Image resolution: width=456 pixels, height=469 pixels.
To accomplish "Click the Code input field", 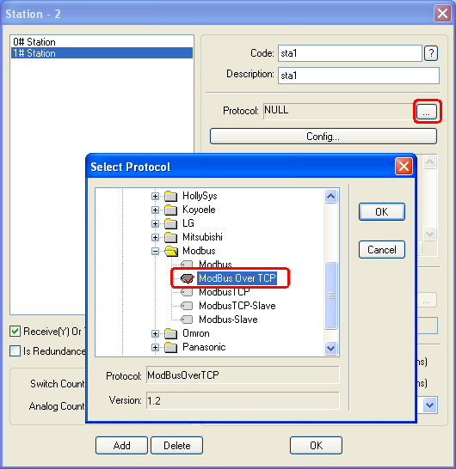I will [x=350, y=53].
